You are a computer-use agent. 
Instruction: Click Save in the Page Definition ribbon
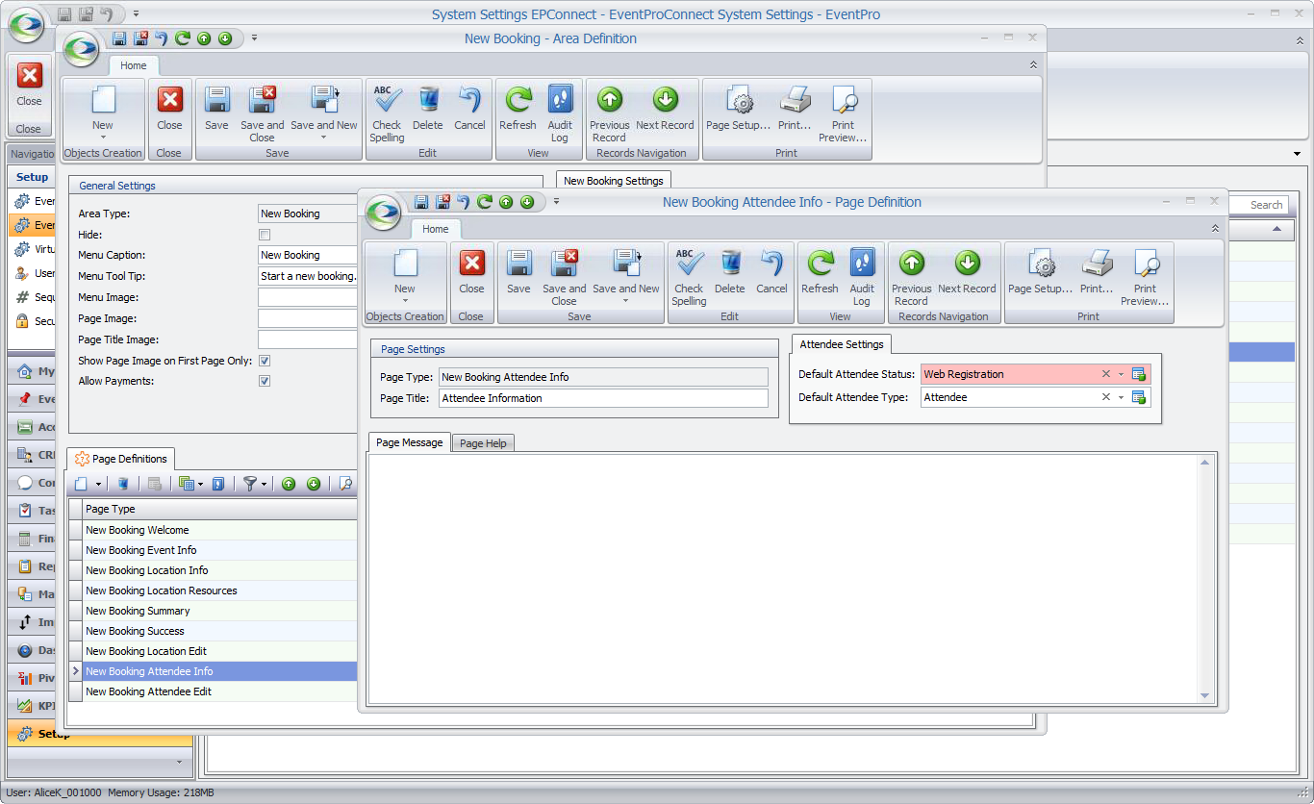(x=518, y=273)
